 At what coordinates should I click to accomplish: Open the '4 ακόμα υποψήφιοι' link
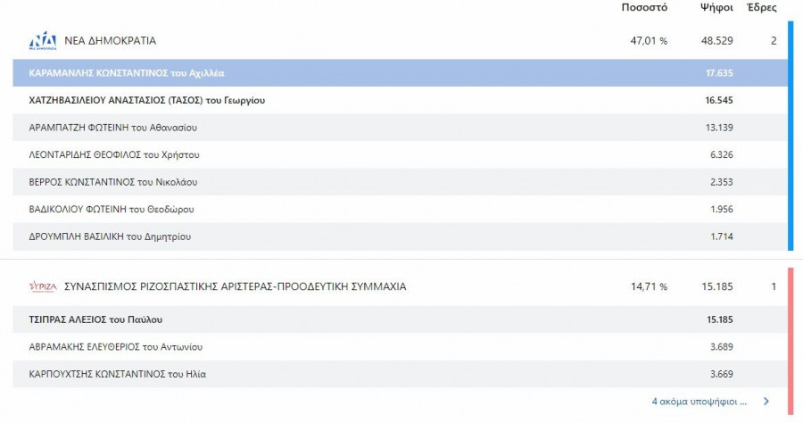point(700,402)
